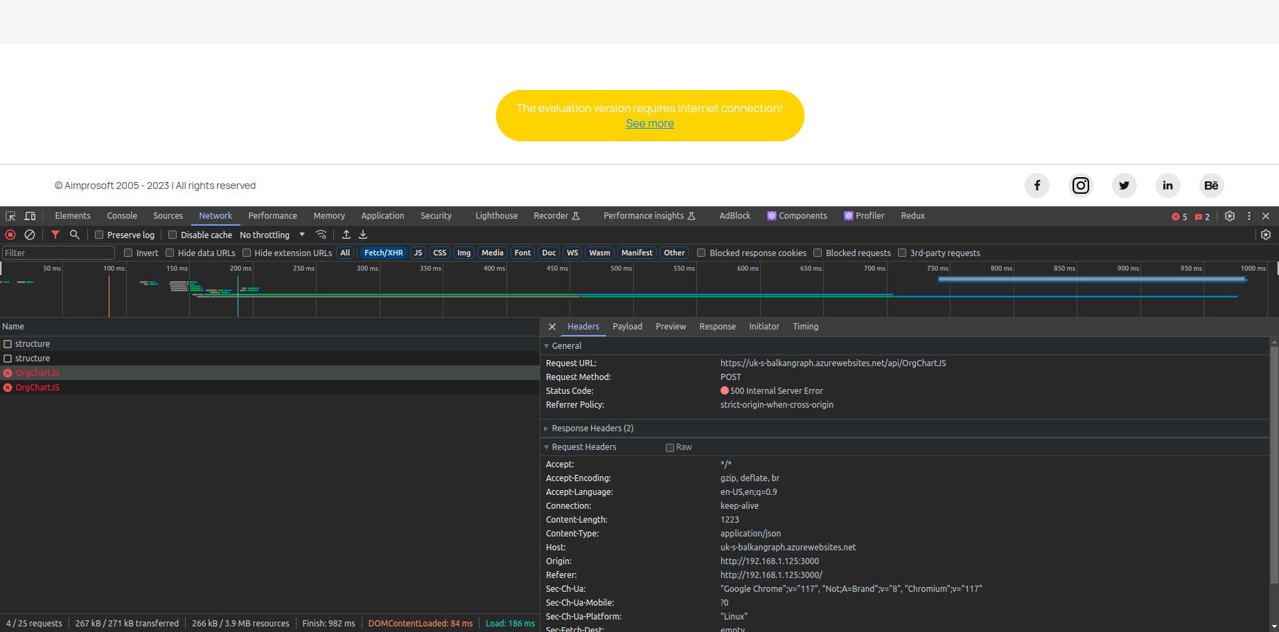Open DevTools settings gear

click(x=1230, y=216)
